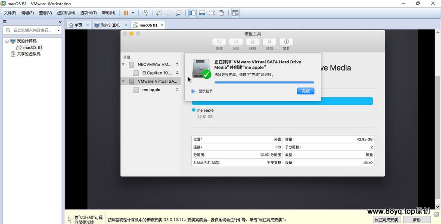Select macOS B1 in the library tree
This screenshot has width=441, height=224.
click(30, 47)
